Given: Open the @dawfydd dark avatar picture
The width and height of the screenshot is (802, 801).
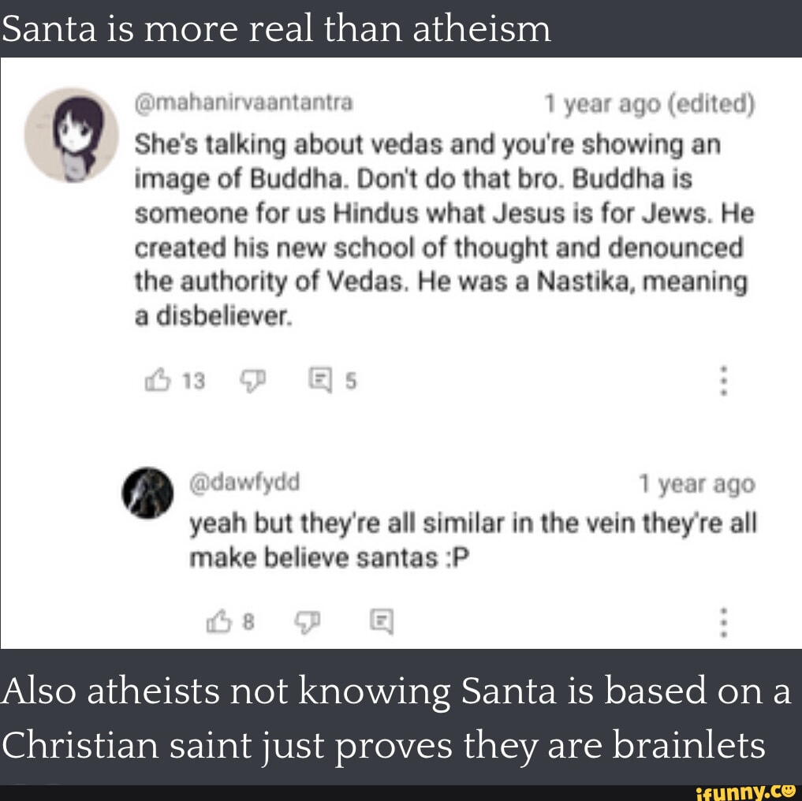Looking at the screenshot, I should [x=147, y=493].
